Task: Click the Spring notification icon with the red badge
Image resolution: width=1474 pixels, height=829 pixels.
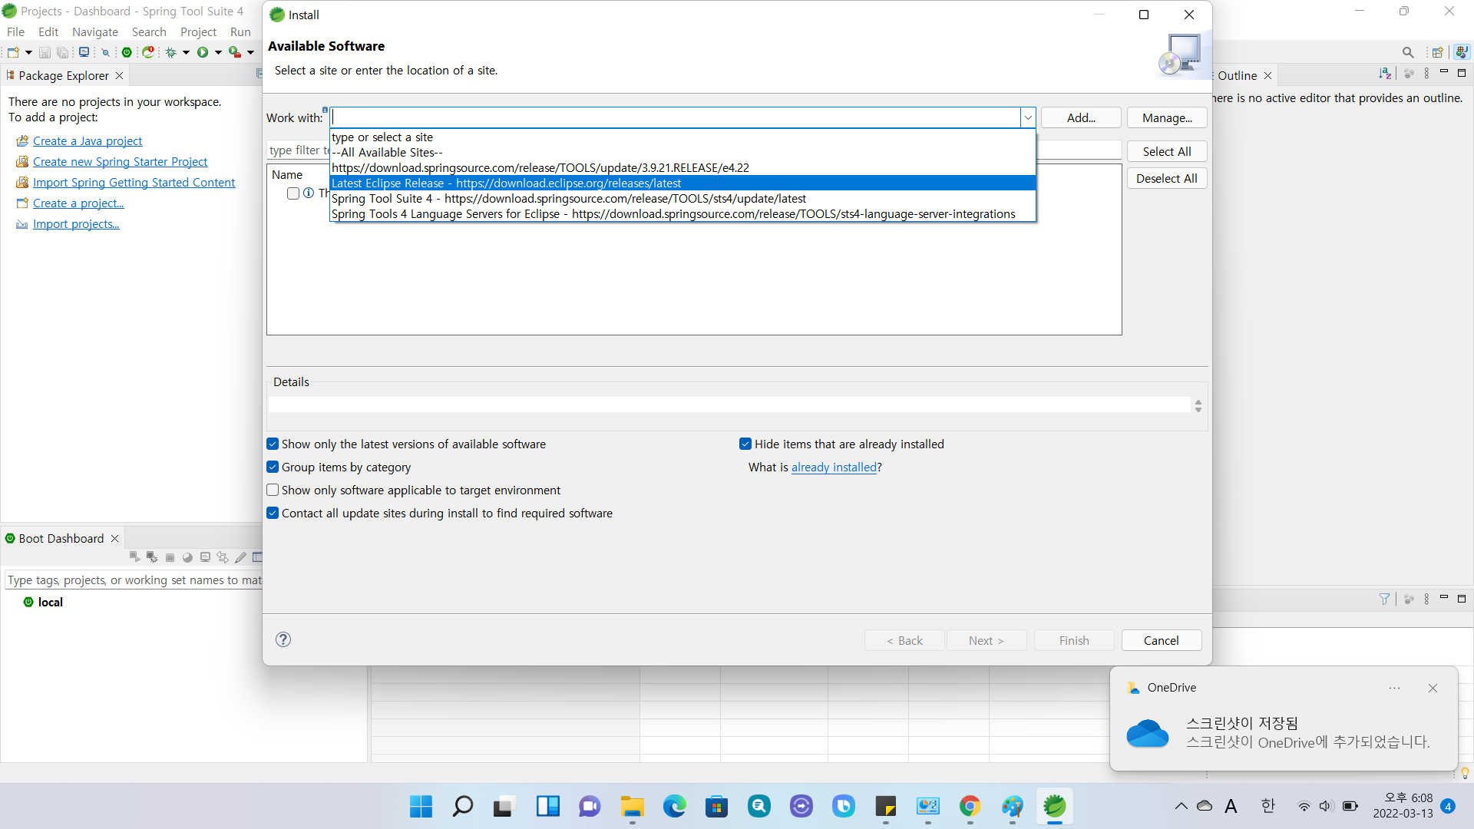Action: pyautogui.click(x=148, y=52)
